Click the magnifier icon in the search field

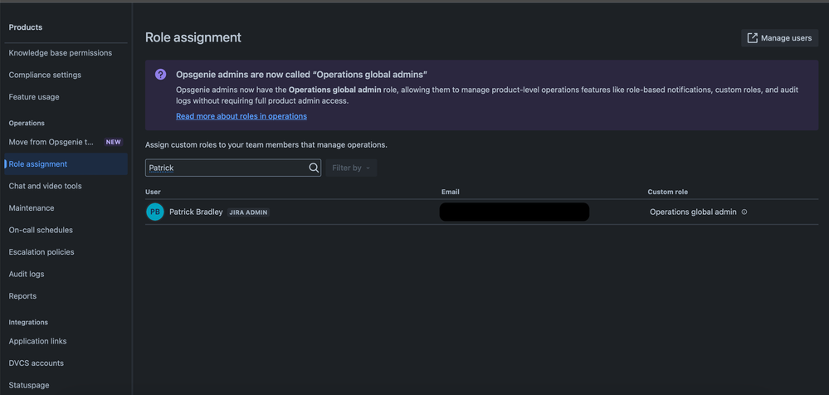314,168
